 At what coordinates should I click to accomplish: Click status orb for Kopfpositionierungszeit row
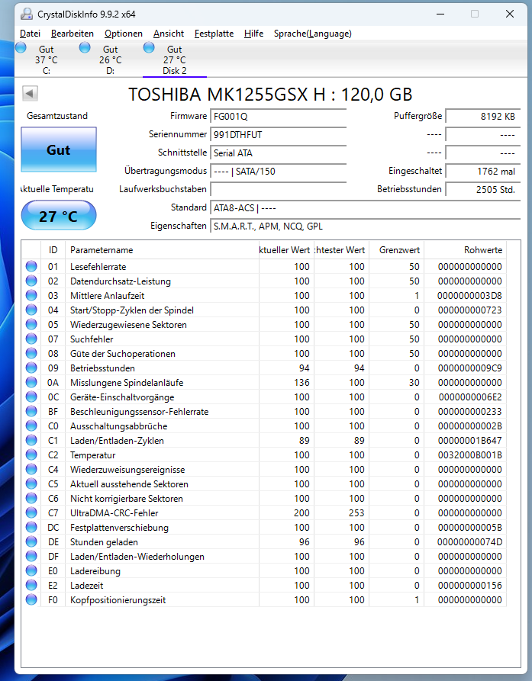tap(31, 600)
